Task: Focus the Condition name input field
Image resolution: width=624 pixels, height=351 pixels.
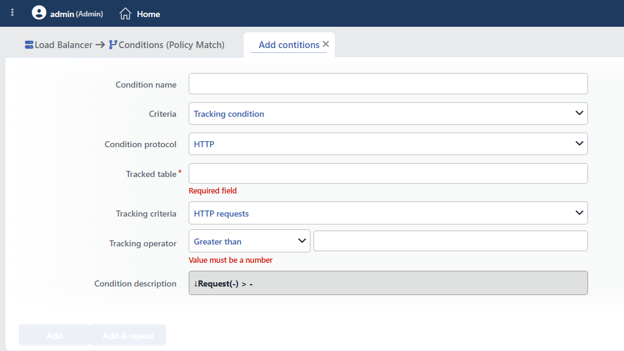Action: click(388, 84)
